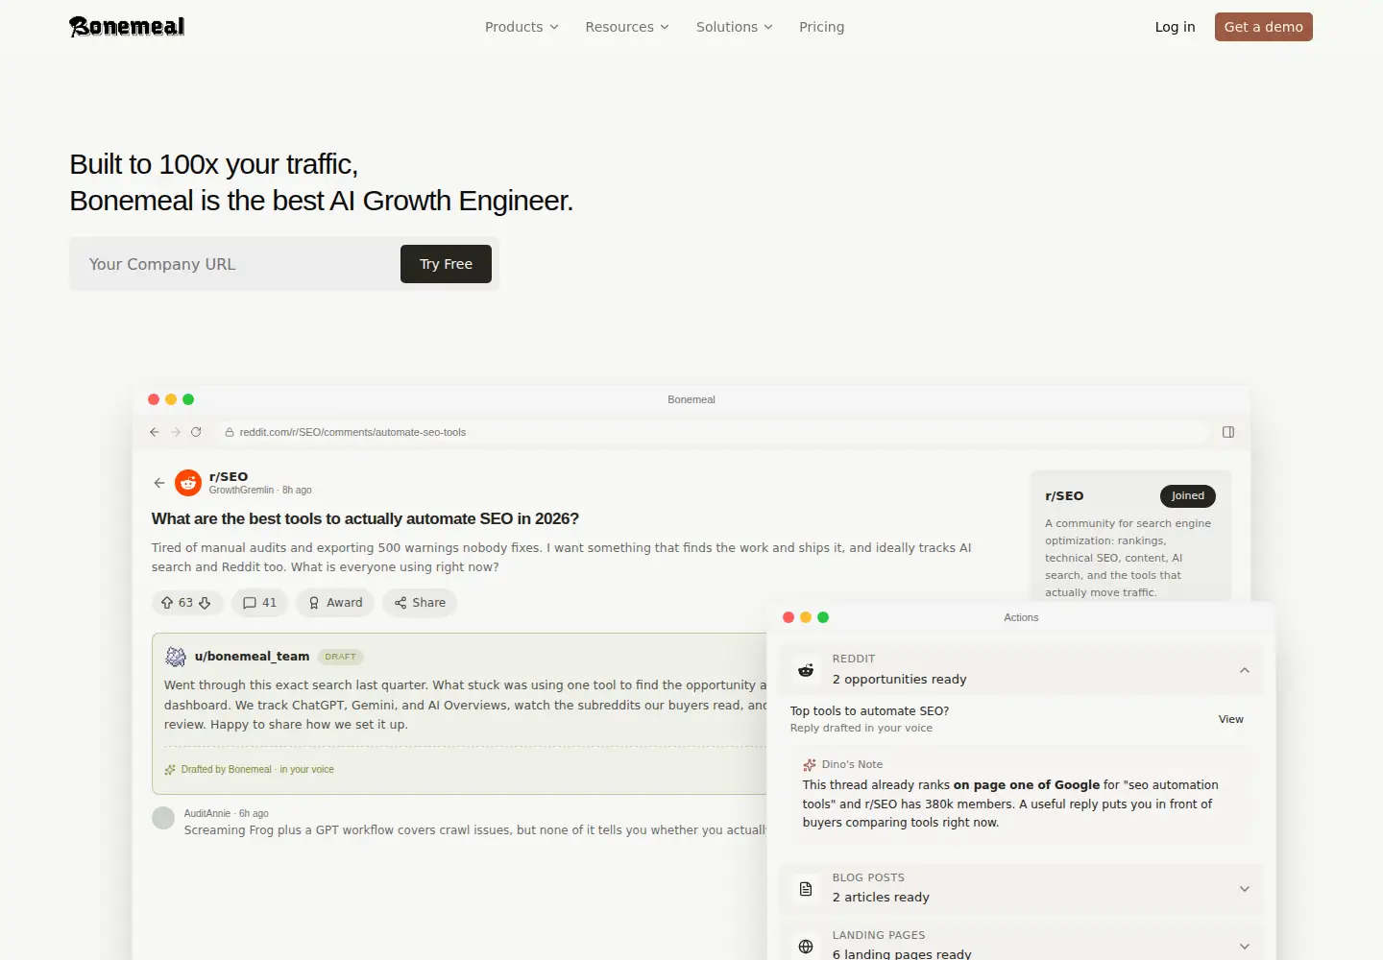
Task: Click the Bonemeal logo
Action: pyautogui.click(x=127, y=27)
